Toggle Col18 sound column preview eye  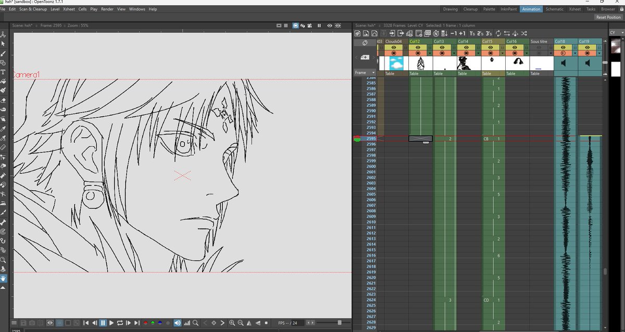point(563,47)
